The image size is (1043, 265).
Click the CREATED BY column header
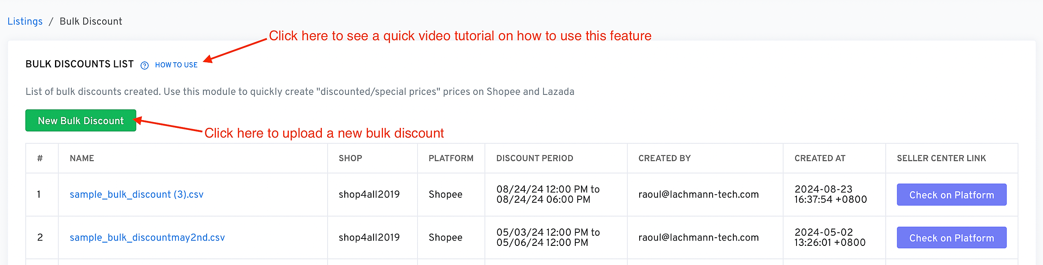coord(665,158)
